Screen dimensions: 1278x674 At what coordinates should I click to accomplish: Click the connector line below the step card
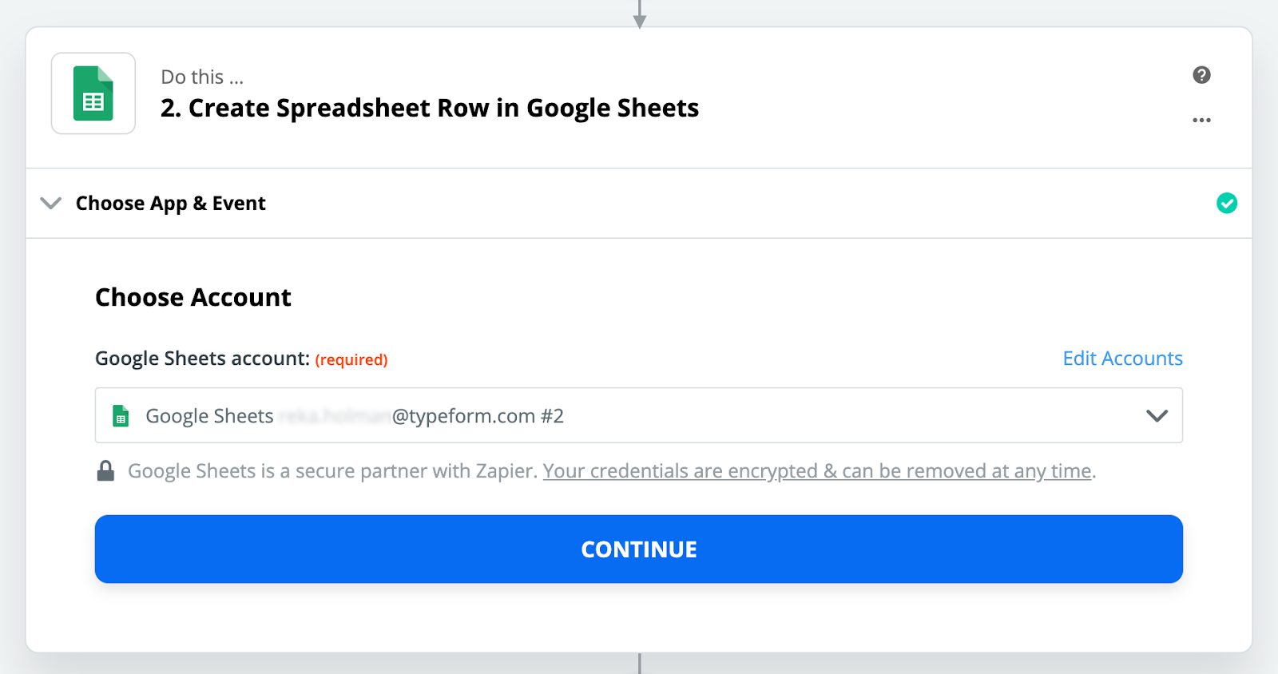[639, 664]
